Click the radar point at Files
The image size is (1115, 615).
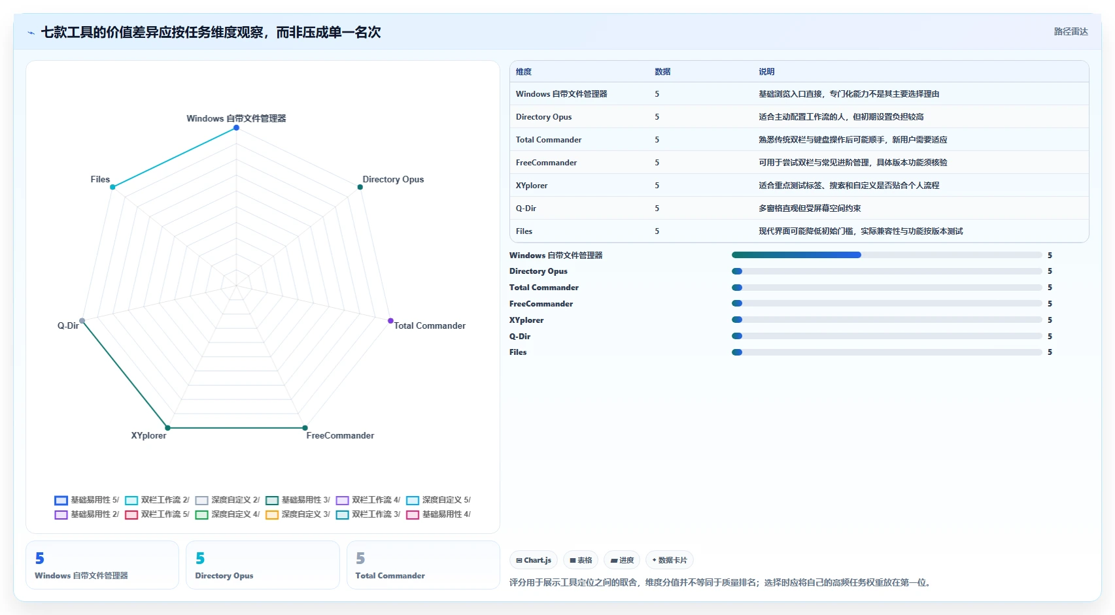[x=112, y=187]
